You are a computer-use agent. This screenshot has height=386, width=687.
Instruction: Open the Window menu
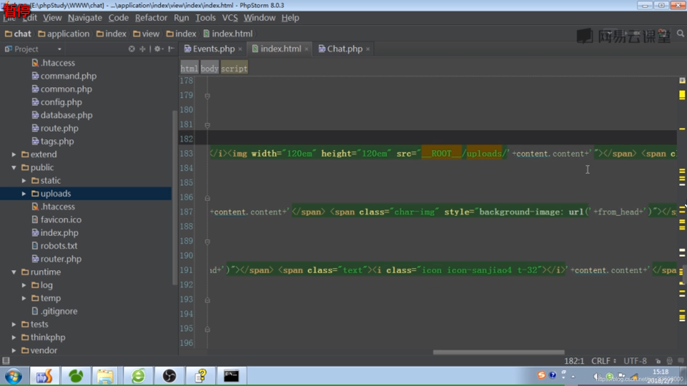coord(259,18)
